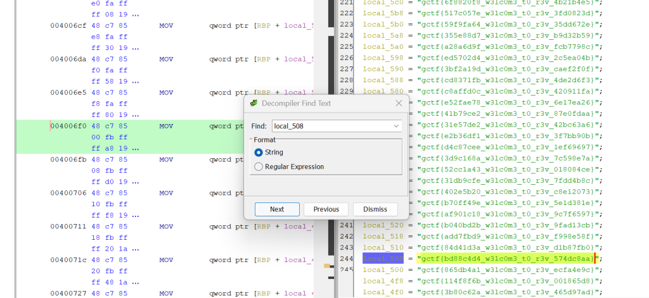Click string gctf{add7fbd9_w3lc0m3_t0_r3v_f998e58f}
Screen dimensions: 649x298
point(508,237)
